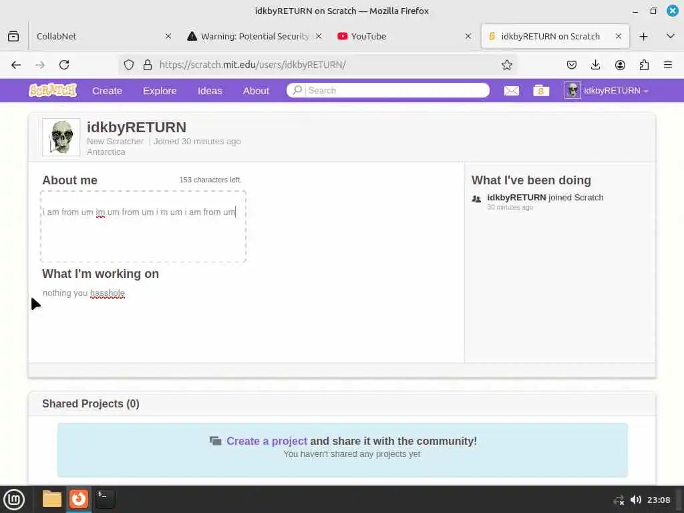Click the friends icon beside joined Scratch

(476, 199)
